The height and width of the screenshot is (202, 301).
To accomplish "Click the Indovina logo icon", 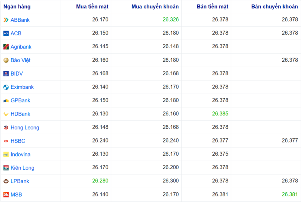I will click(x=6, y=155).
